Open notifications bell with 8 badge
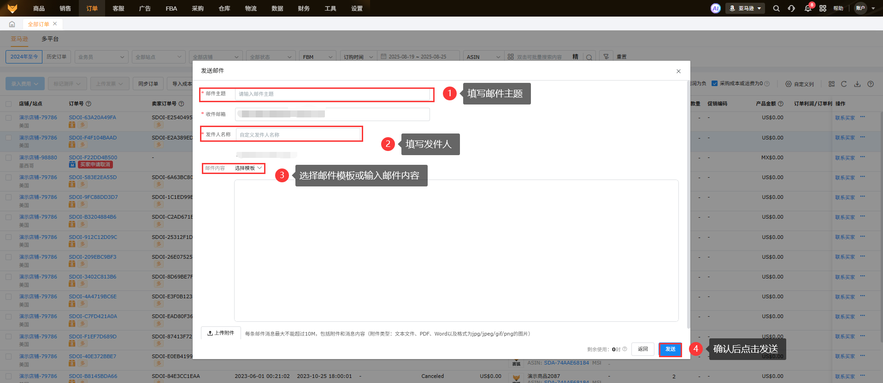883x383 pixels. [x=808, y=8]
